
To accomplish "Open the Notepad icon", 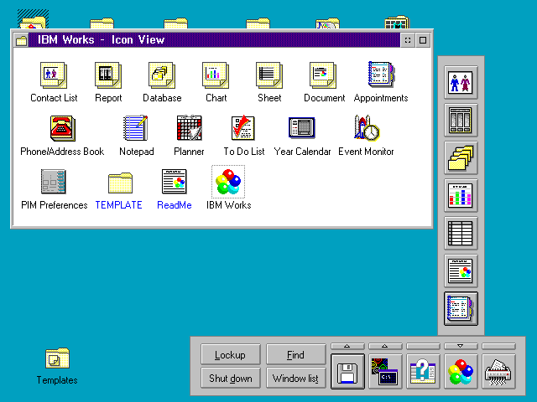I will pyautogui.click(x=136, y=128).
